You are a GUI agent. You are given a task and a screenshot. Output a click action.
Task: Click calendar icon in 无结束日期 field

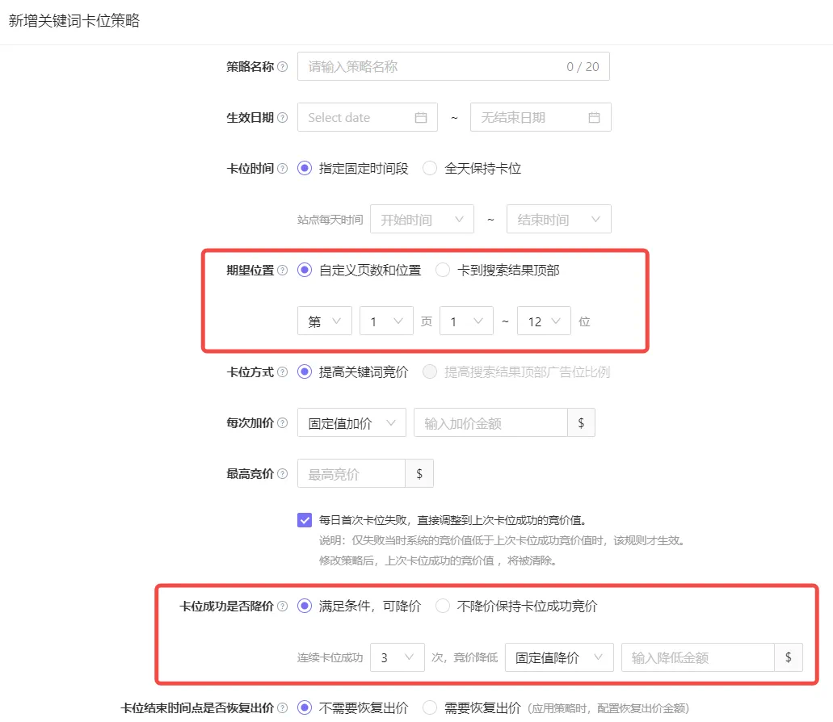point(594,117)
